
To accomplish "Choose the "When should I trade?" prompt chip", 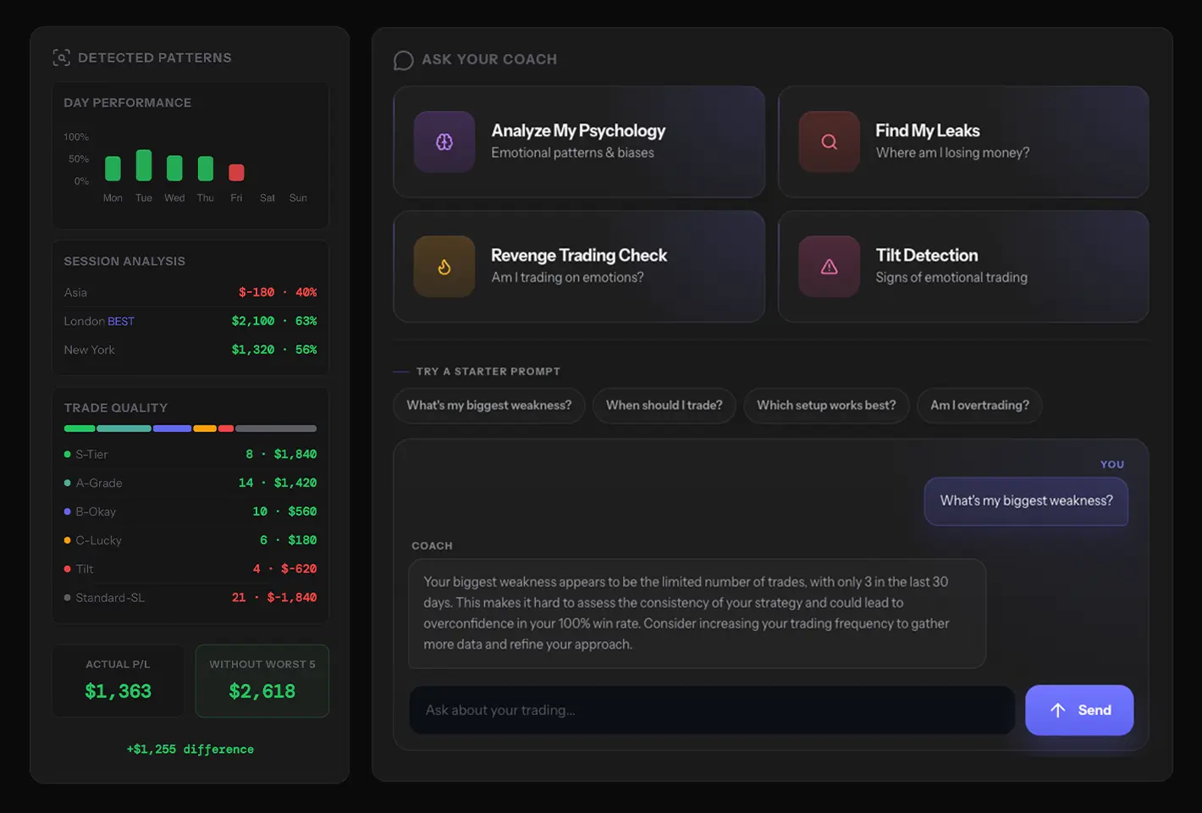I will click(x=664, y=406).
